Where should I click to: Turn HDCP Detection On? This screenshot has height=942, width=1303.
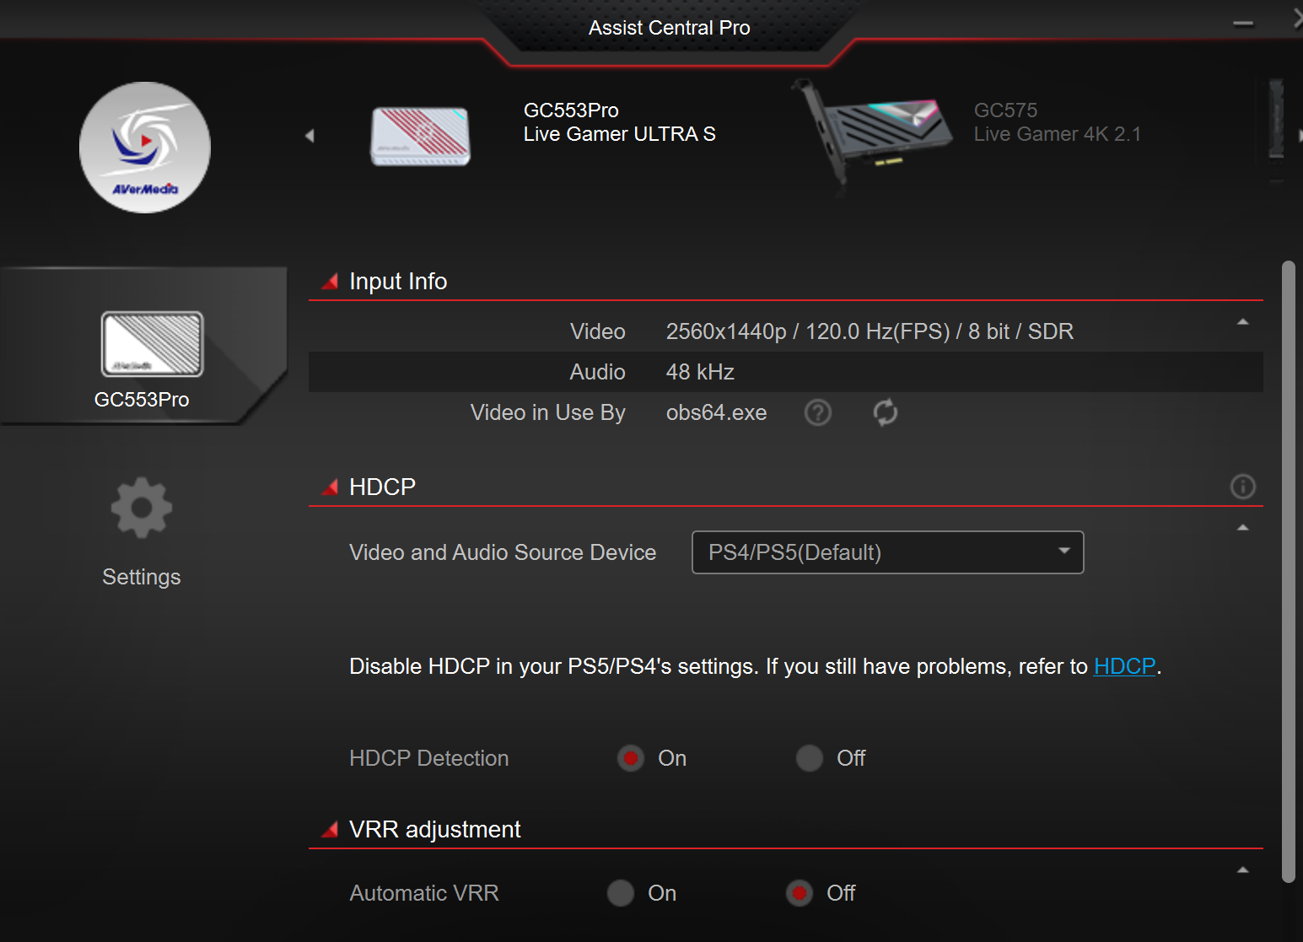[x=631, y=758]
